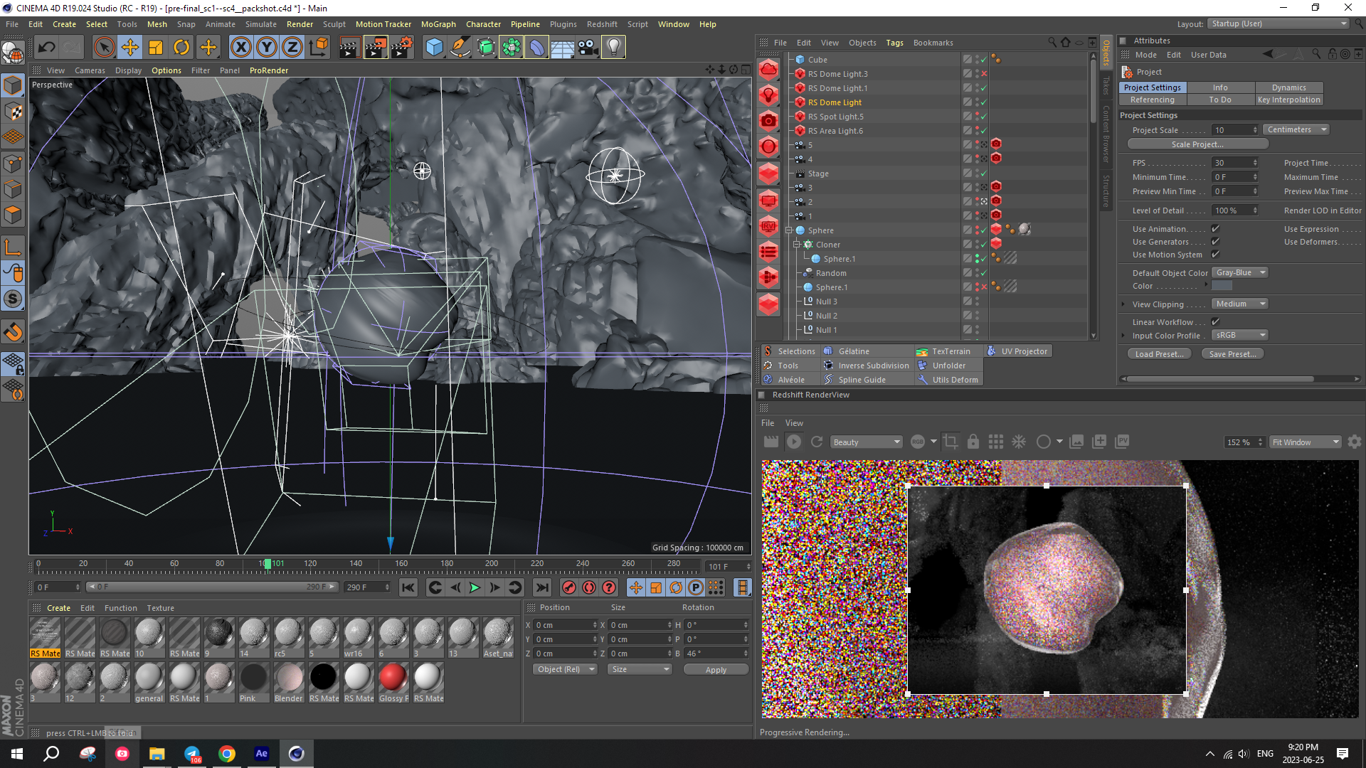
Task: Toggle Use Animation checkbox
Action: click(1215, 229)
